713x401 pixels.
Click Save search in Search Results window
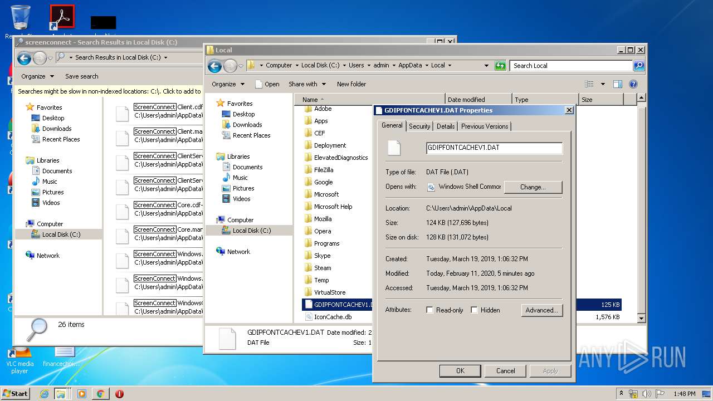[x=82, y=76]
